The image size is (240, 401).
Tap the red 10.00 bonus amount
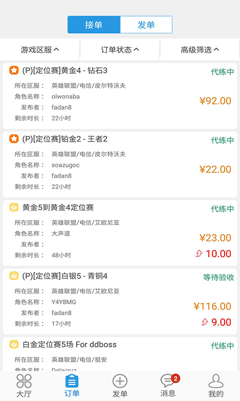pyautogui.click(x=218, y=254)
